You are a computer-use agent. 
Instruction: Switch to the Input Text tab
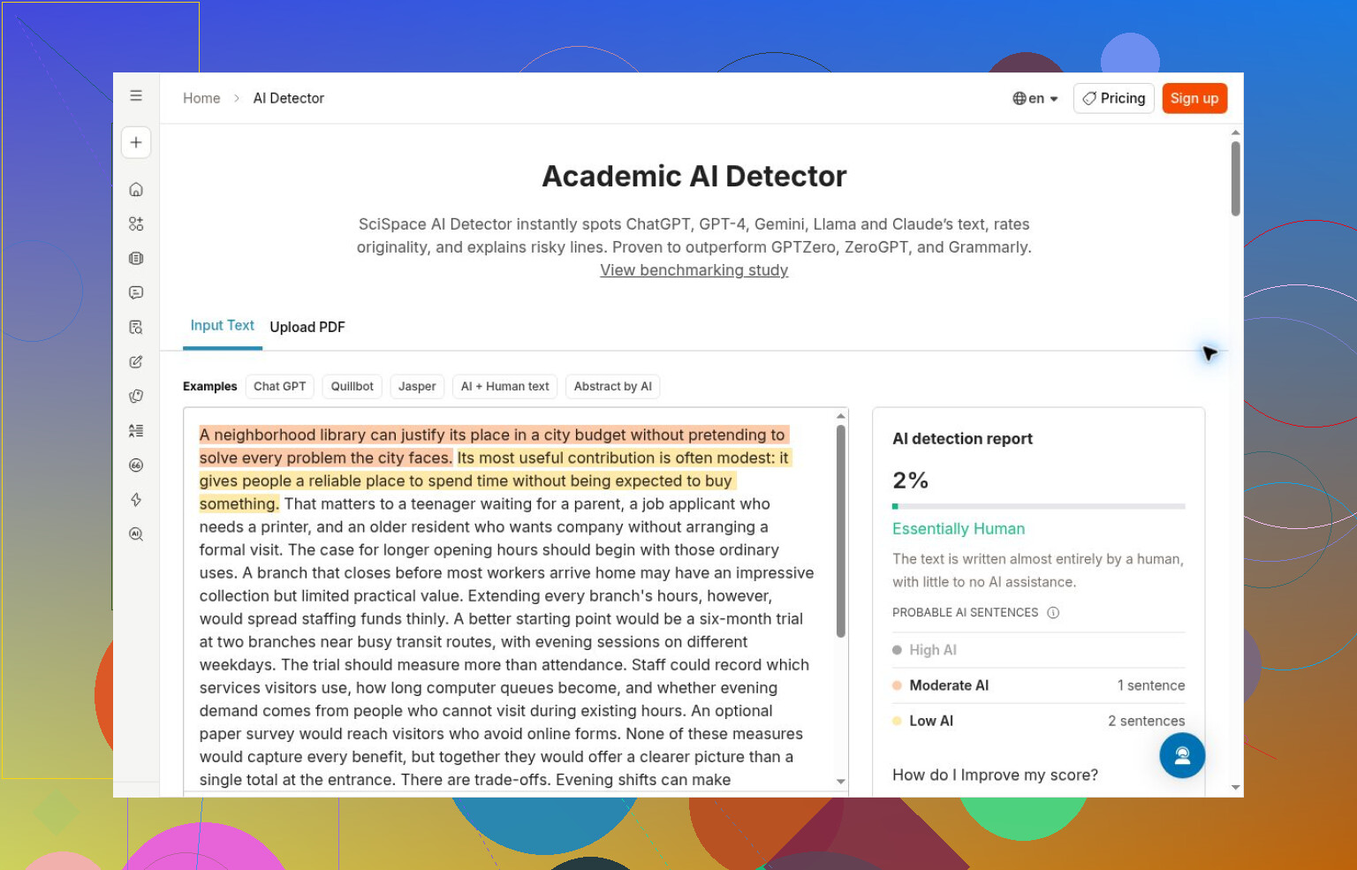pyautogui.click(x=223, y=326)
